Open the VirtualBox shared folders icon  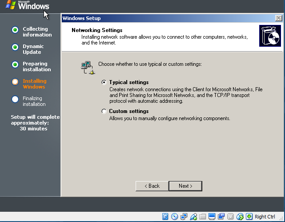[x=202, y=217]
